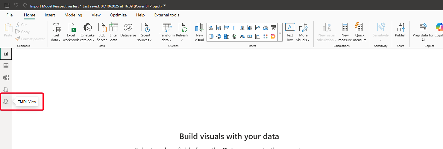Insert a card visual showing 123

tap(250, 36)
